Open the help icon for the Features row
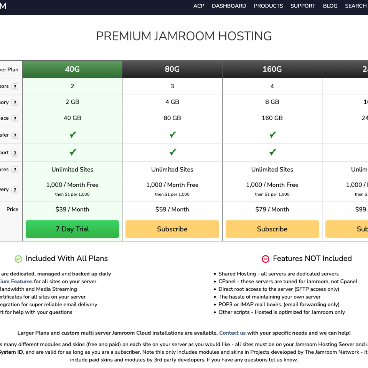Image resolution: width=368 pixels, height=368 pixels. click(x=15, y=170)
